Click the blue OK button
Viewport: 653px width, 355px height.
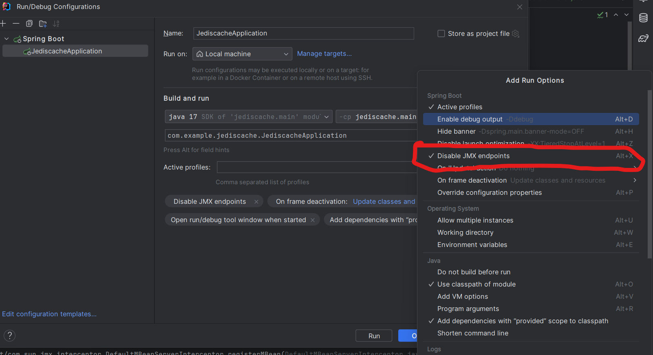tap(408, 336)
